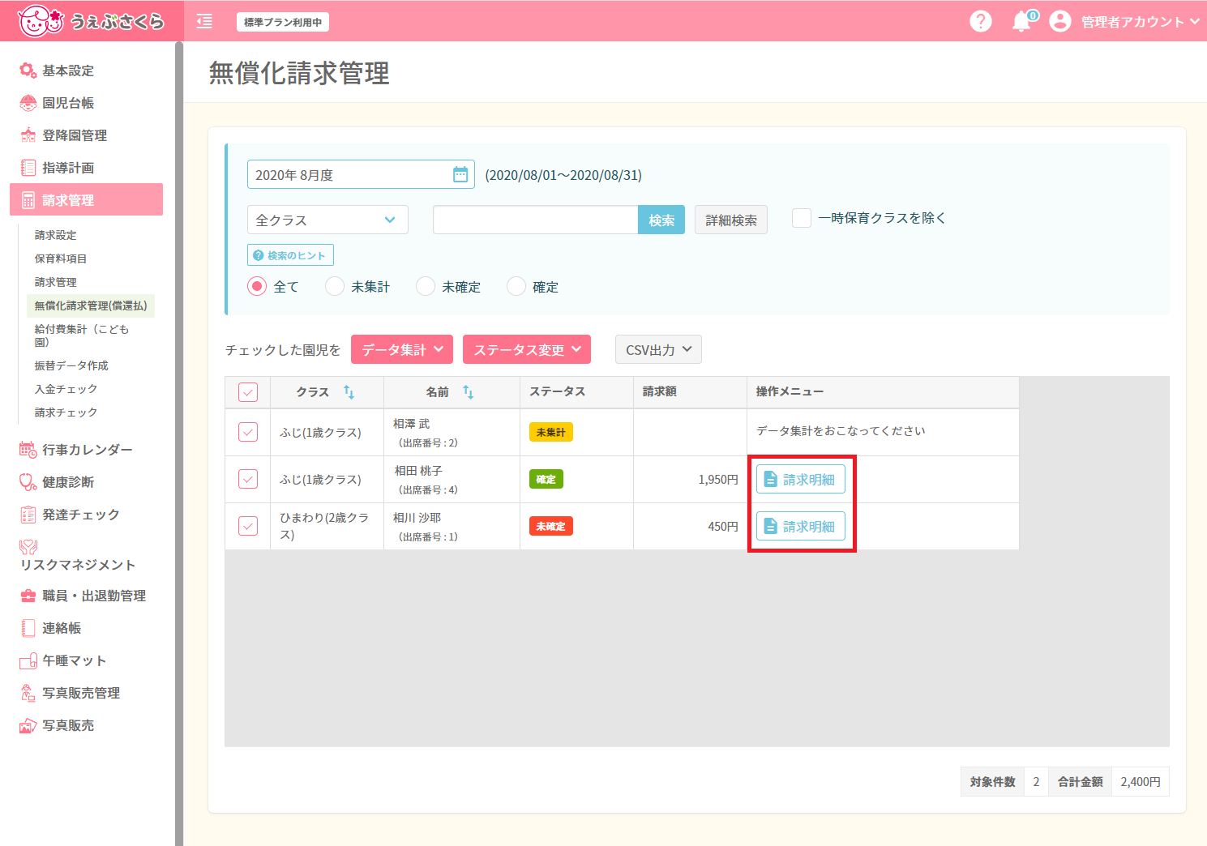
Task: Uncheck the row checkbox for 相川 沙耶
Action: pos(248,526)
